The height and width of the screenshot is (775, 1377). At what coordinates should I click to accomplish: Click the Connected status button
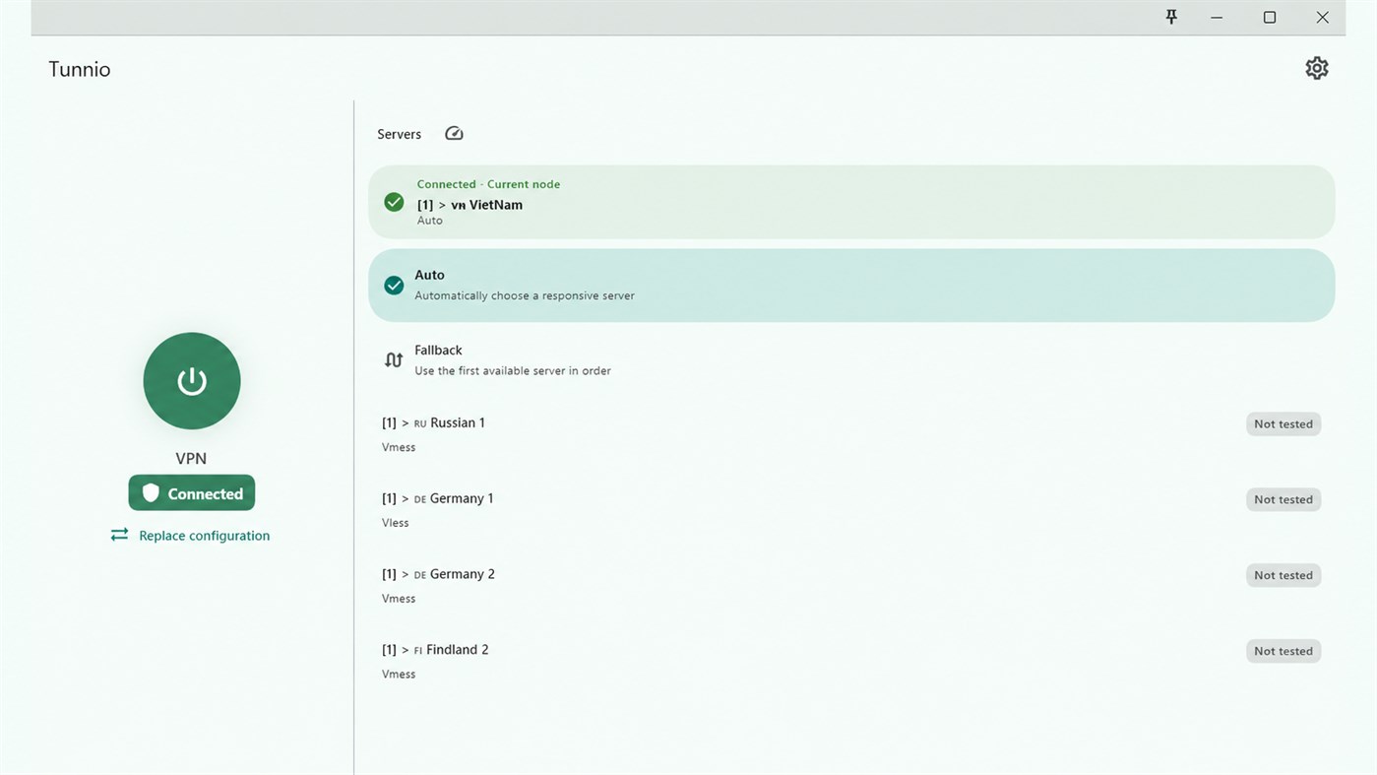click(192, 493)
